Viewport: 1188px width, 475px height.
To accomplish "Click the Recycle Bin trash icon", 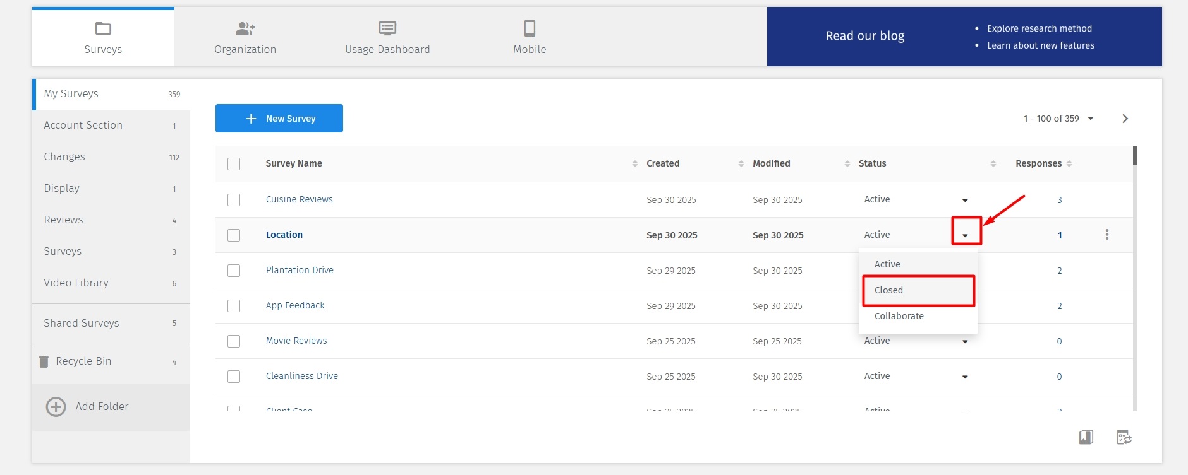I will 44,361.
